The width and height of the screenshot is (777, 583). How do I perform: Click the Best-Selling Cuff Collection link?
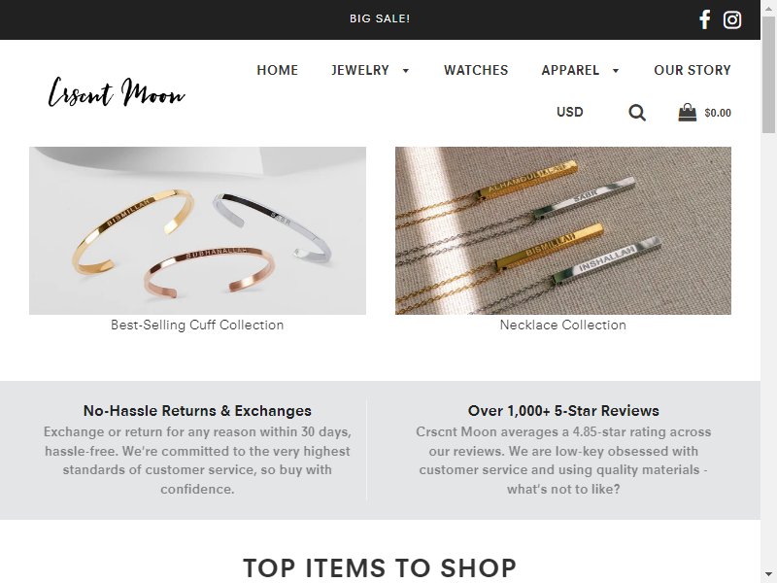pyautogui.click(x=197, y=326)
